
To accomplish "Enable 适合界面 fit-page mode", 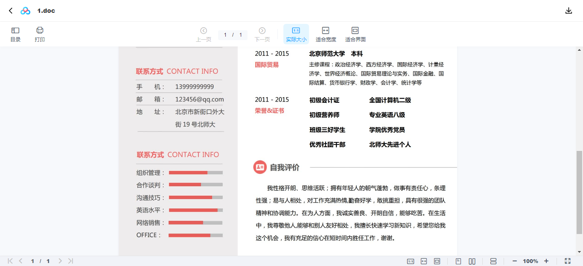I will tap(355, 34).
